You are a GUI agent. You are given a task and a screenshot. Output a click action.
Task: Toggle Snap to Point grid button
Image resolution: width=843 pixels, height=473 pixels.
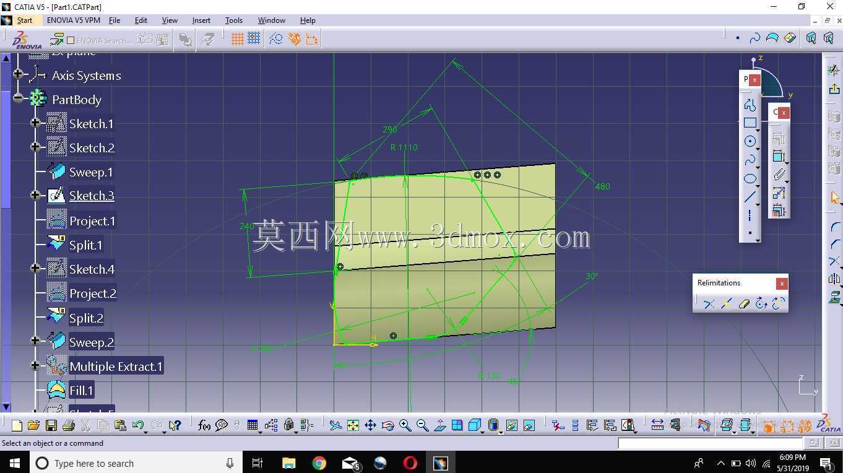pyautogui.click(x=254, y=39)
